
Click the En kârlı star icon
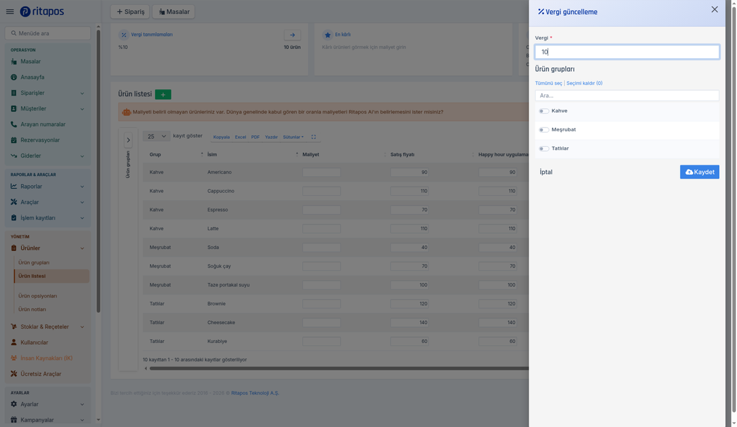pyautogui.click(x=328, y=35)
